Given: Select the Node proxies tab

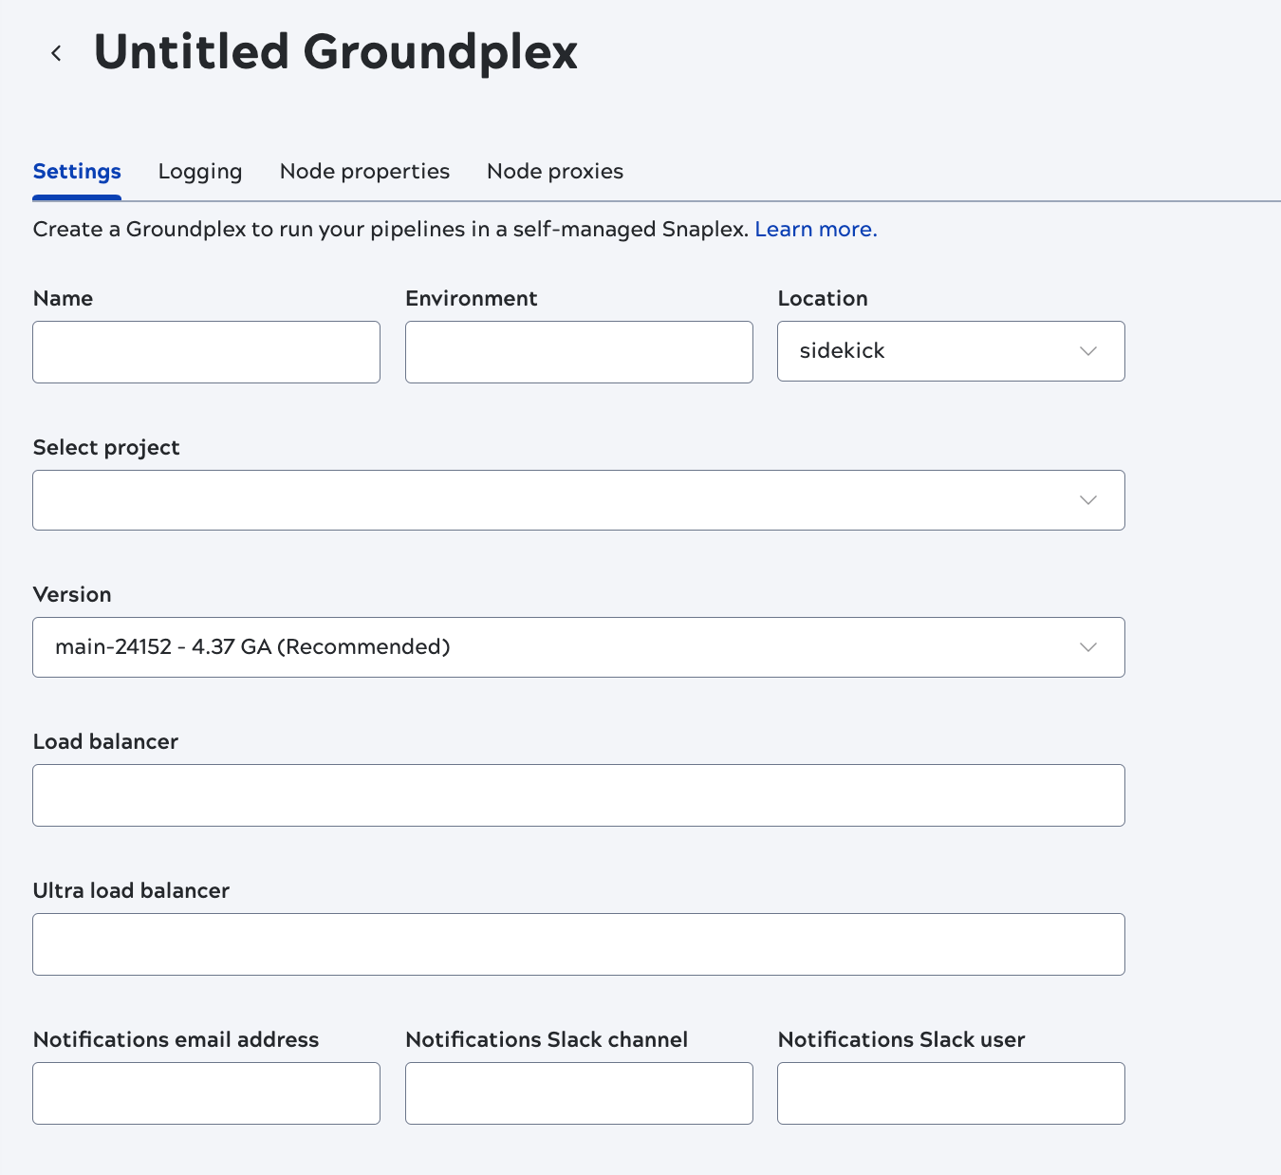Looking at the screenshot, I should (x=554, y=172).
